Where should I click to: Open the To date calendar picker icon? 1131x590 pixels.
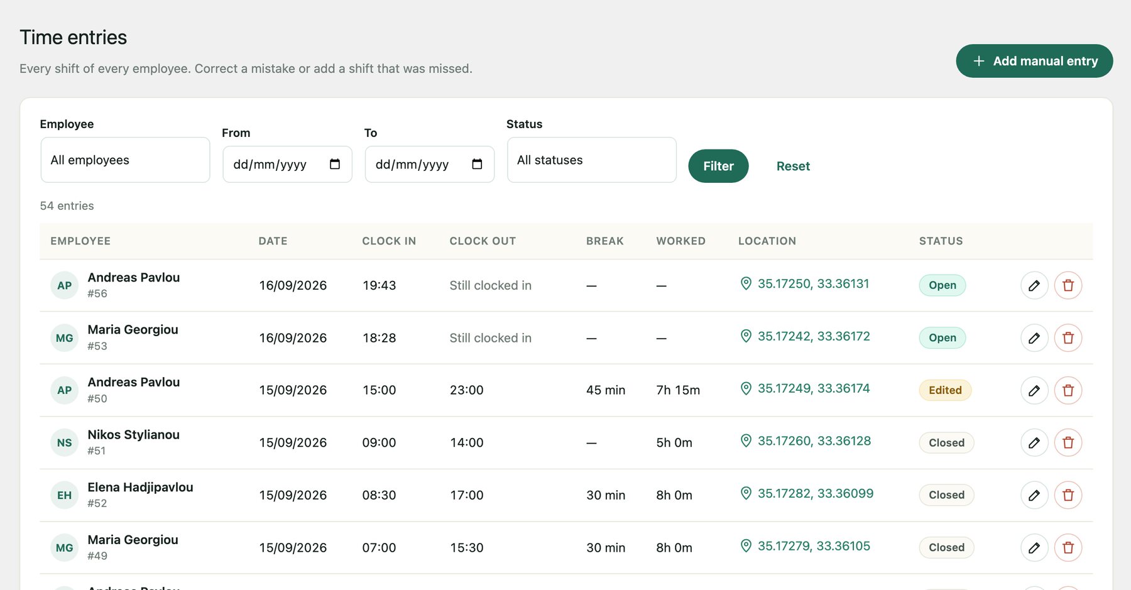pos(477,164)
